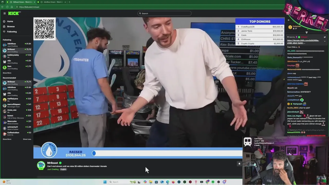Open Browse in the sidebar
The image size is (329, 185).
[x=11, y=26]
